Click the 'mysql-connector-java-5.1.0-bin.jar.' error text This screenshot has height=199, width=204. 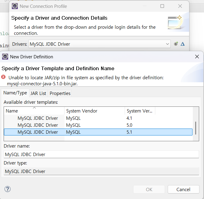coord(42,84)
